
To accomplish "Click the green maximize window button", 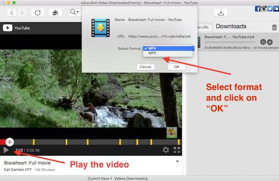I will point(14,3).
